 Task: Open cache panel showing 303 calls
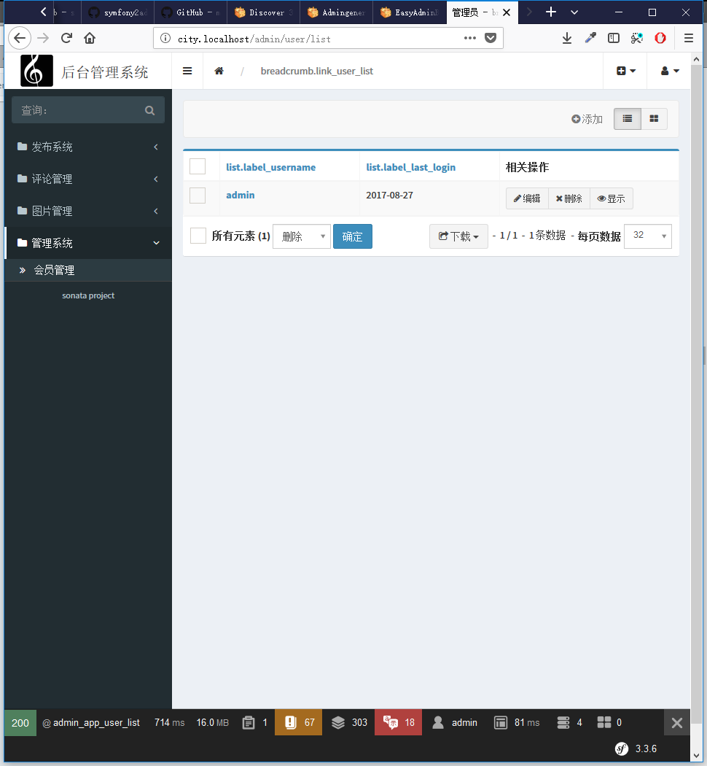tap(349, 722)
